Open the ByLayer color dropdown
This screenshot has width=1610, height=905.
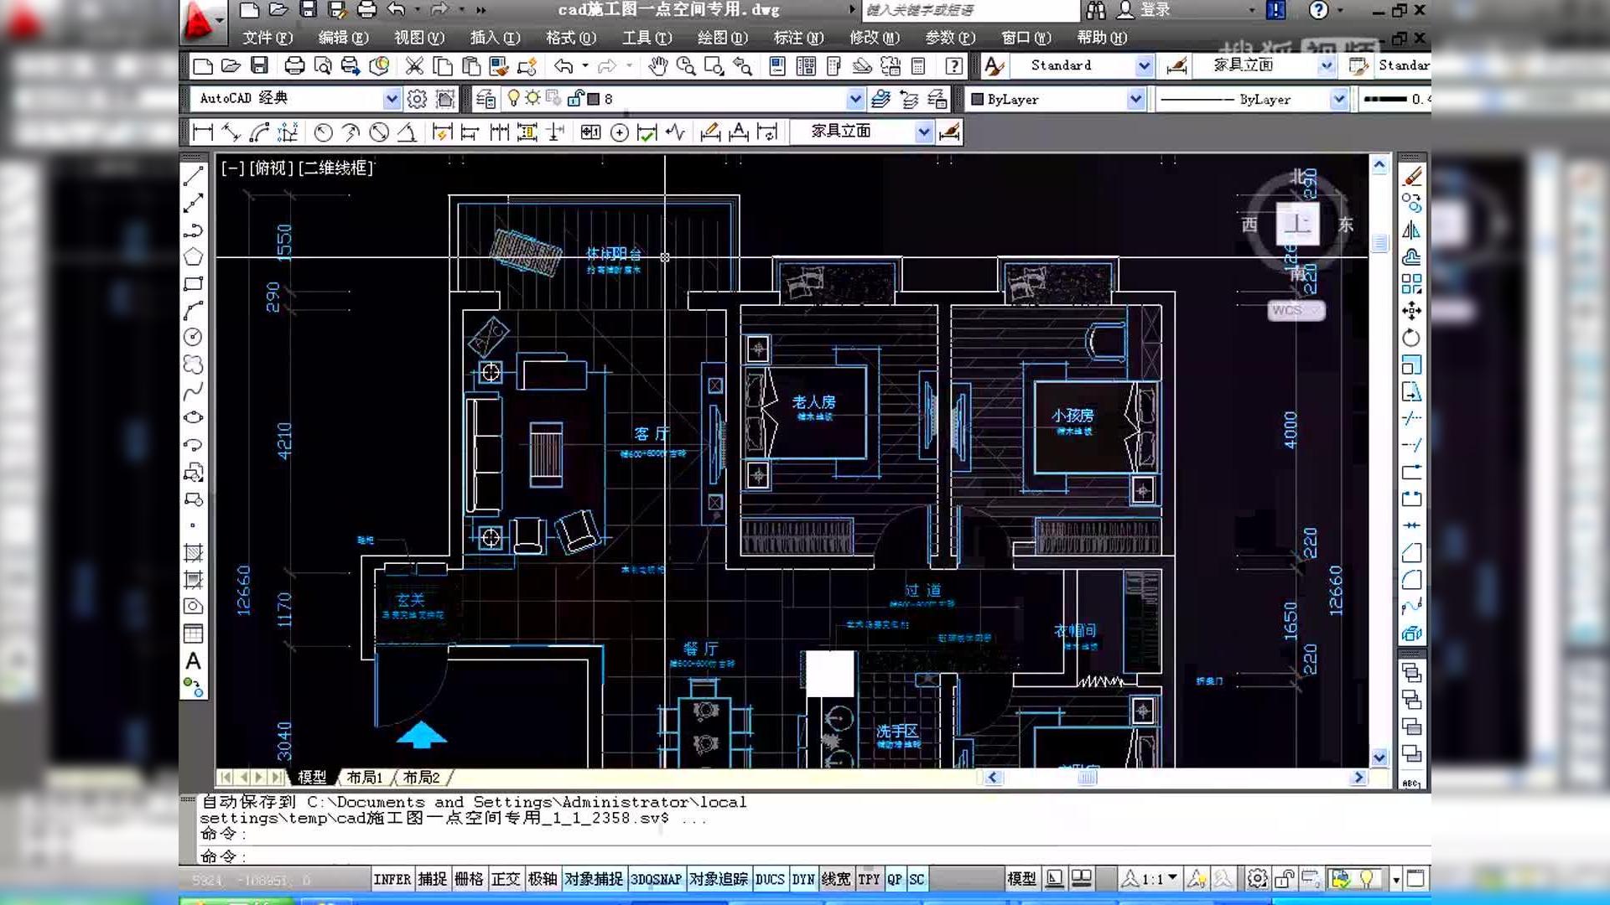(x=1135, y=99)
